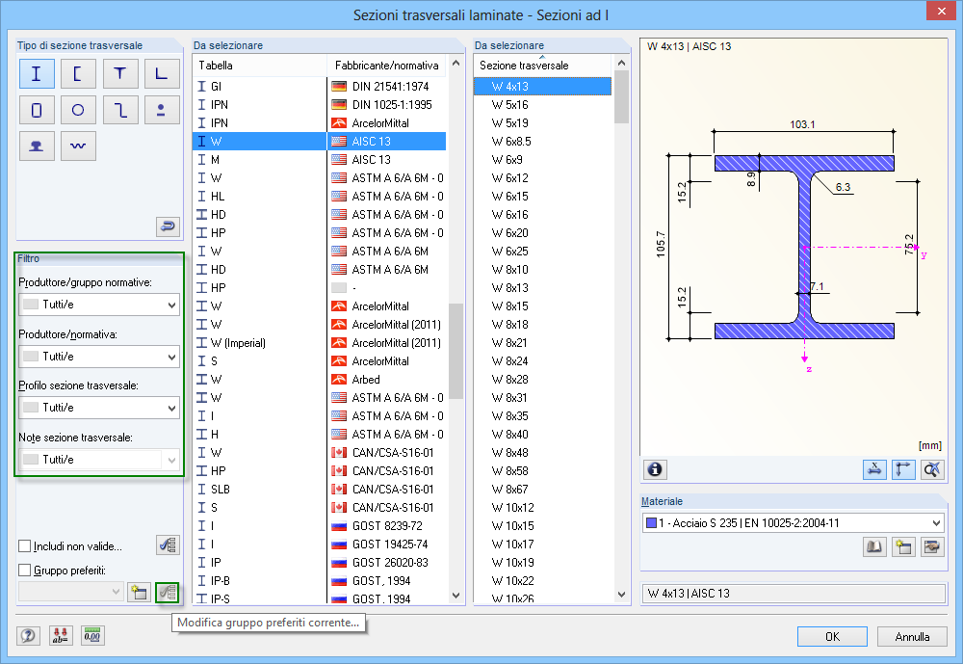The width and height of the screenshot is (963, 664).
Task: Click the blue material color swatch
Action: (x=651, y=523)
